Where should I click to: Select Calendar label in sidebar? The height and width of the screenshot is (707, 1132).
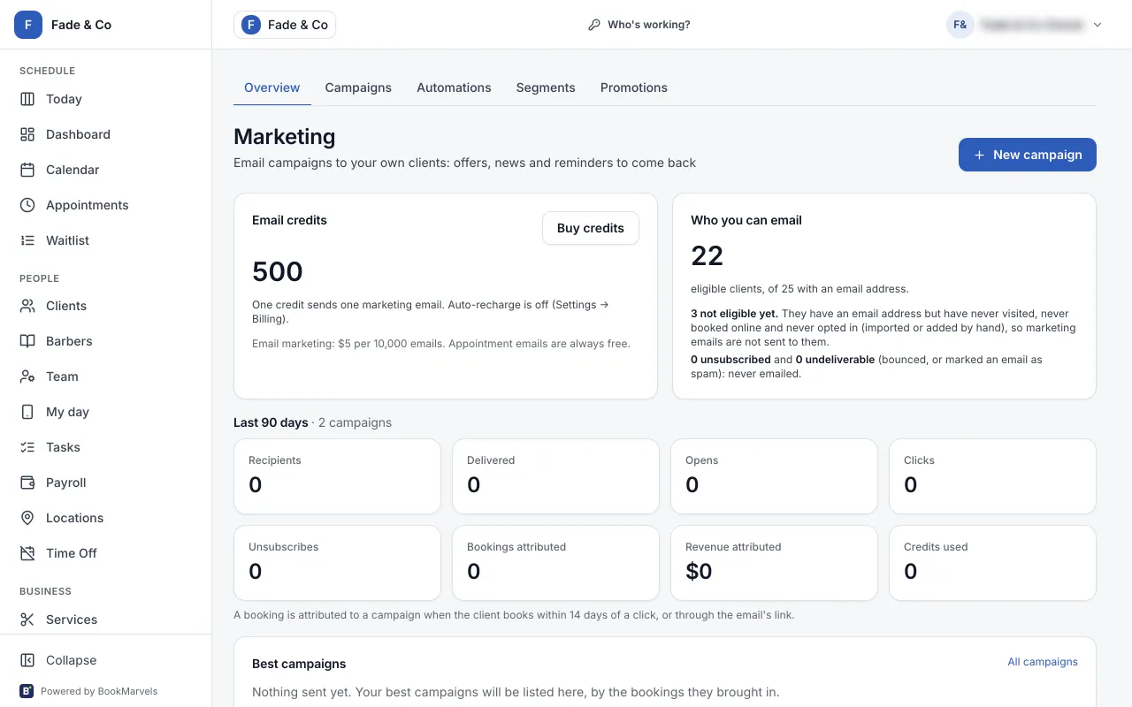[x=73, y=170]
